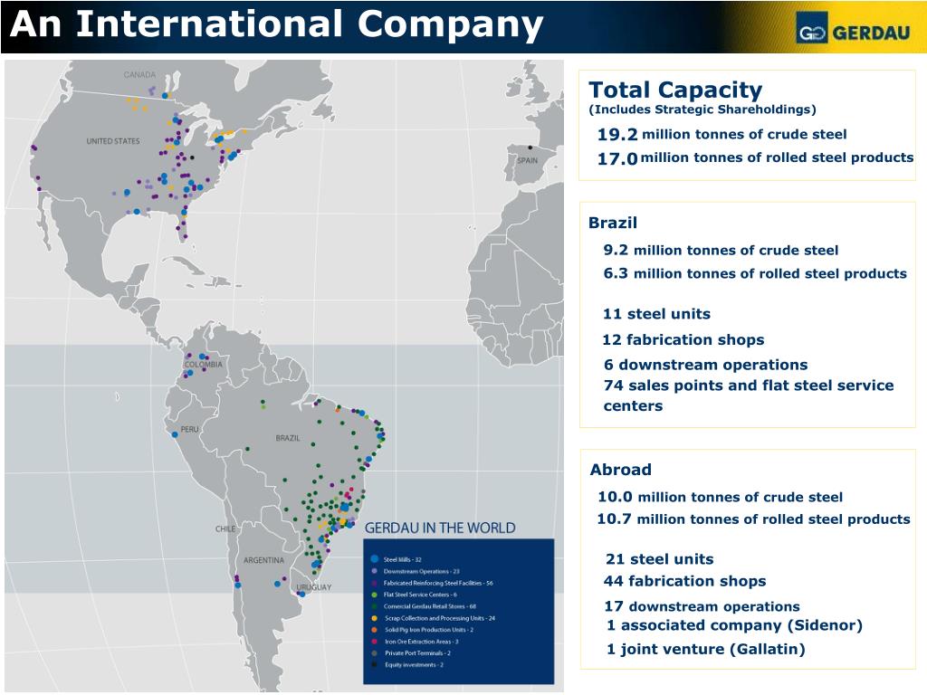
Task: Click the light green Flat Steel Service Centers dot
Action: coord(374,595)
